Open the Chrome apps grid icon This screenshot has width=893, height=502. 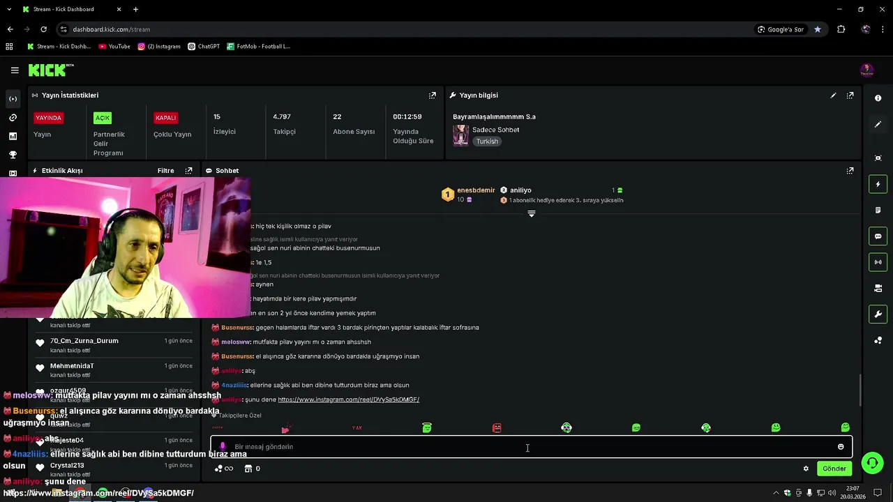[9, 46]
